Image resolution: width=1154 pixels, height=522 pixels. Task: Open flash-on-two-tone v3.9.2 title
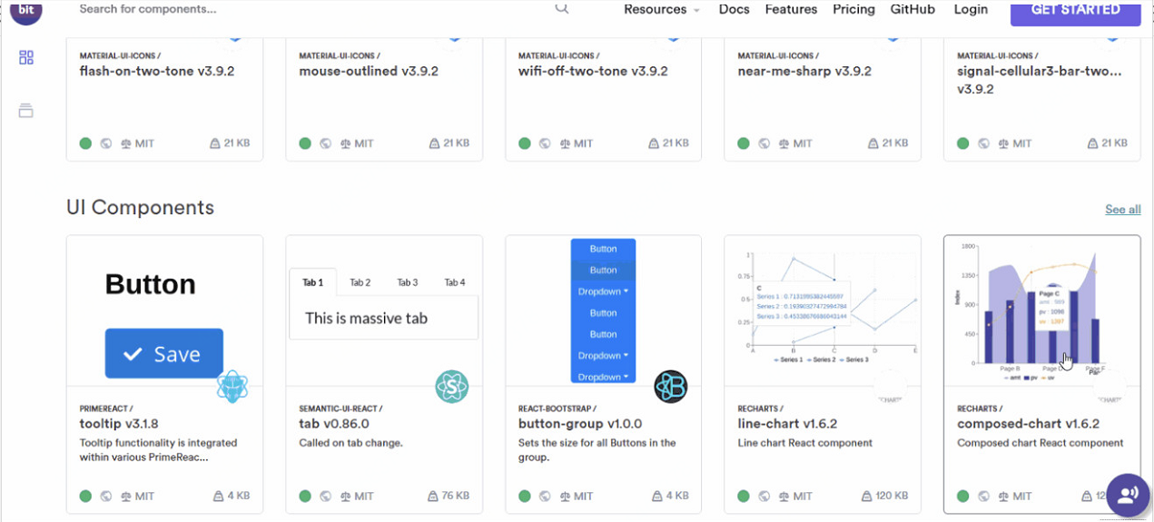point(157,71)
